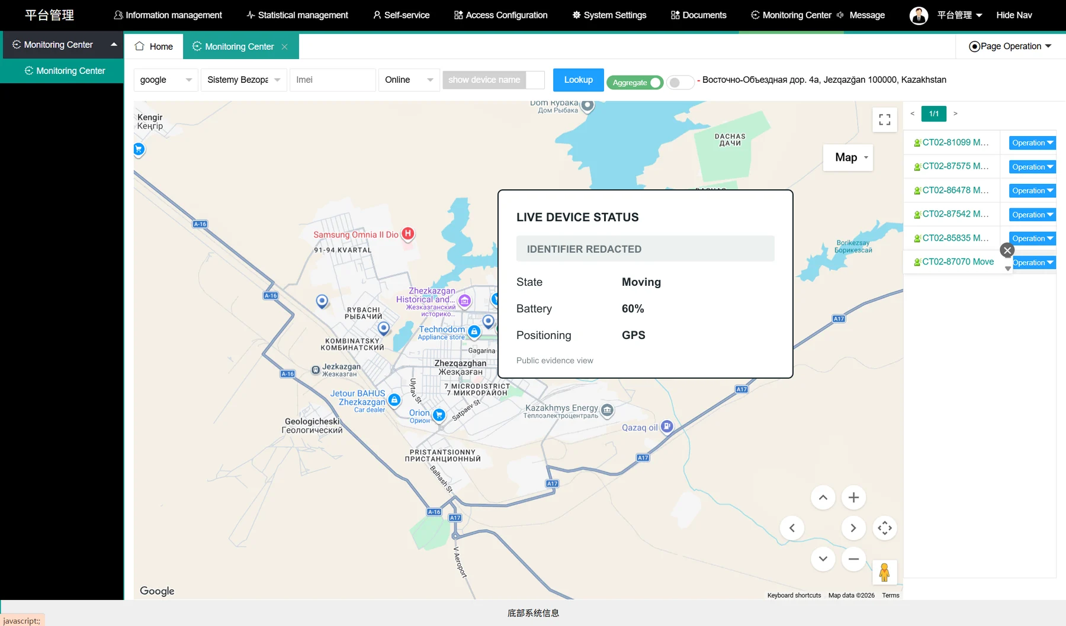
Task: Click Orion shopping marker
Action: [x=439, y=415]
